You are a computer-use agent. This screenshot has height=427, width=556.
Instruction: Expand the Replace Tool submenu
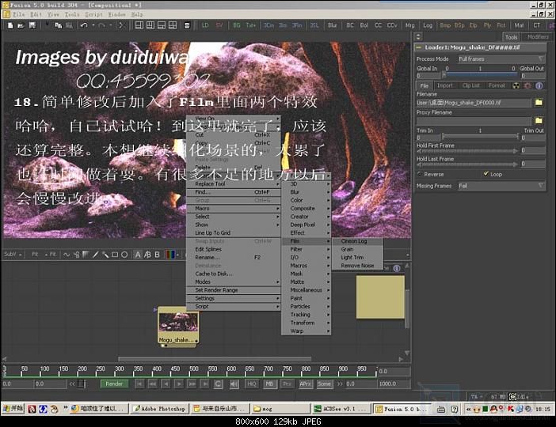click(234, 183)
